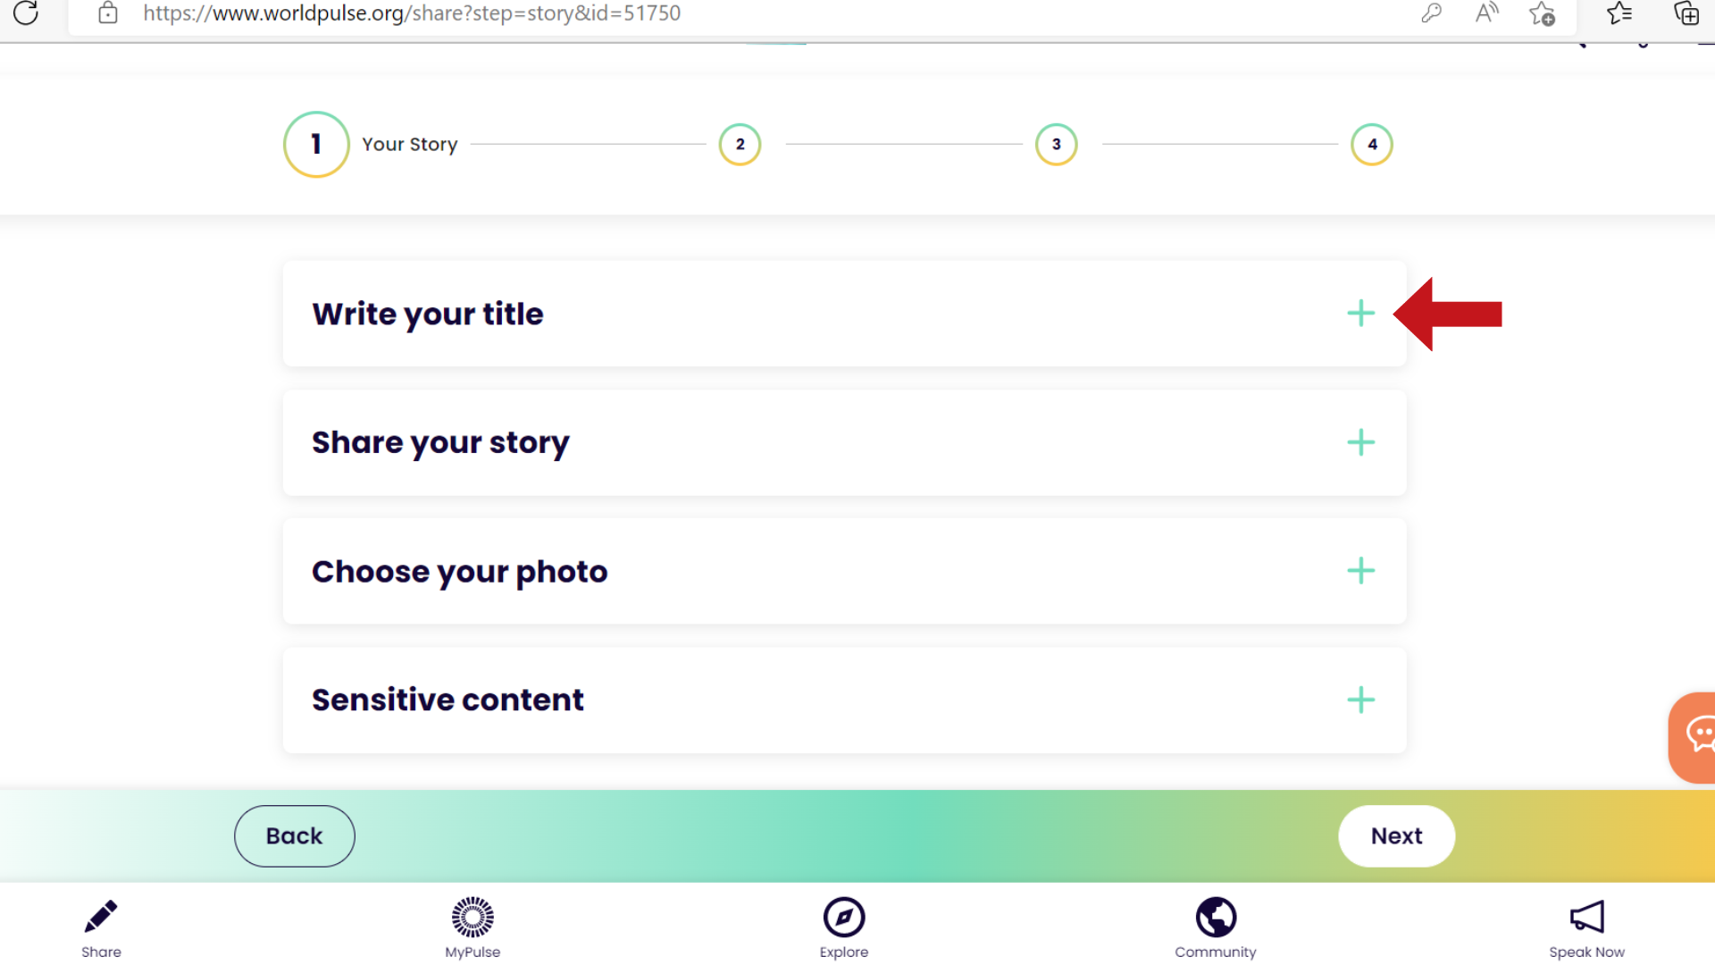
Task: Expand the Write your title section
Action: [x=1360, y=314]
